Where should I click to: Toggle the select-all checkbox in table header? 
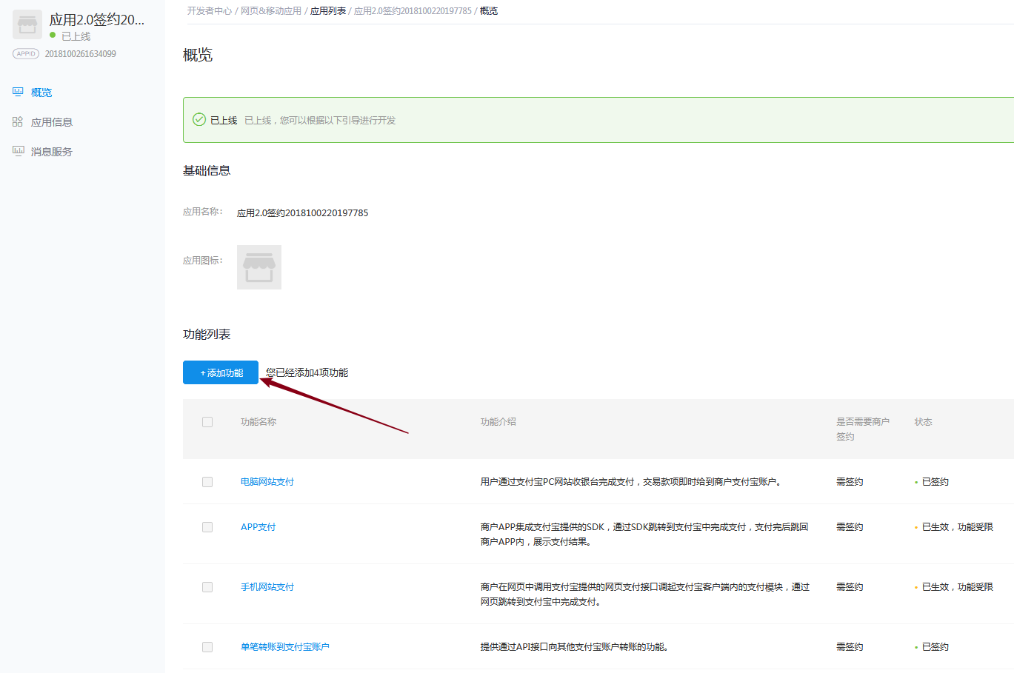(207, 422)
